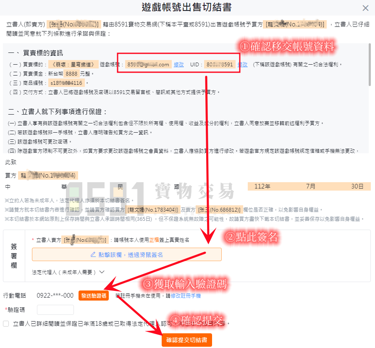The height and width of the screenshot is (348, 375).
Task: Select year field 112年
Action: point(262,186)
